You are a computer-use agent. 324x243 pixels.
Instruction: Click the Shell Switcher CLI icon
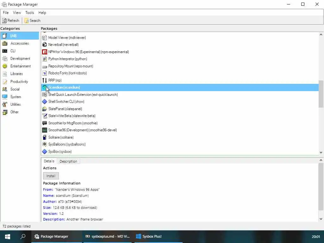click(44, 102)
